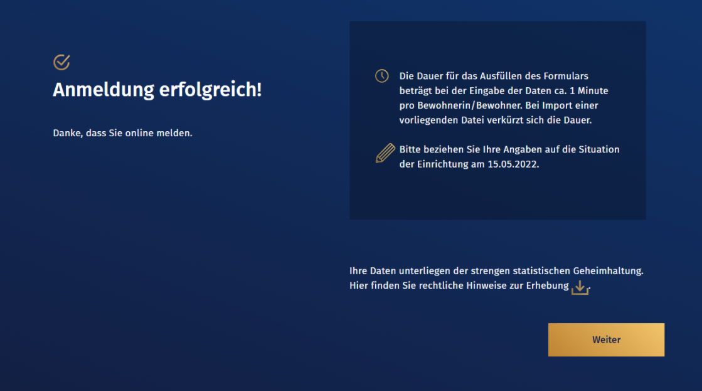702x391 pixels.
Task: Download the legal notes via download icon
Action: [580, 287]
